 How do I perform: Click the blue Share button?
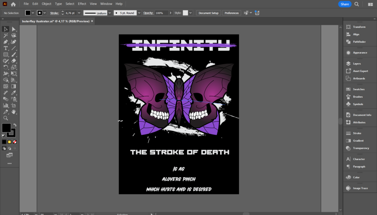click(x=345, y=4)
